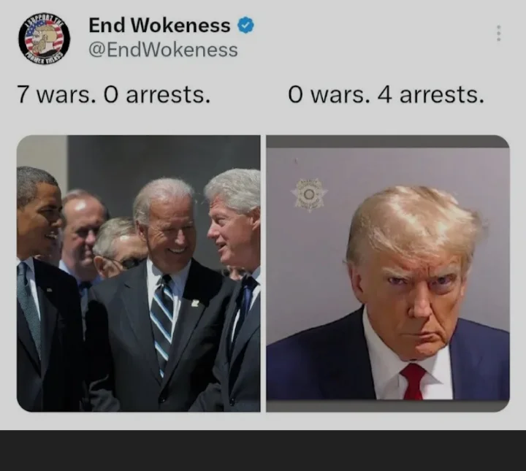Open the @EndWokeness handle link

tap(163, 50)
